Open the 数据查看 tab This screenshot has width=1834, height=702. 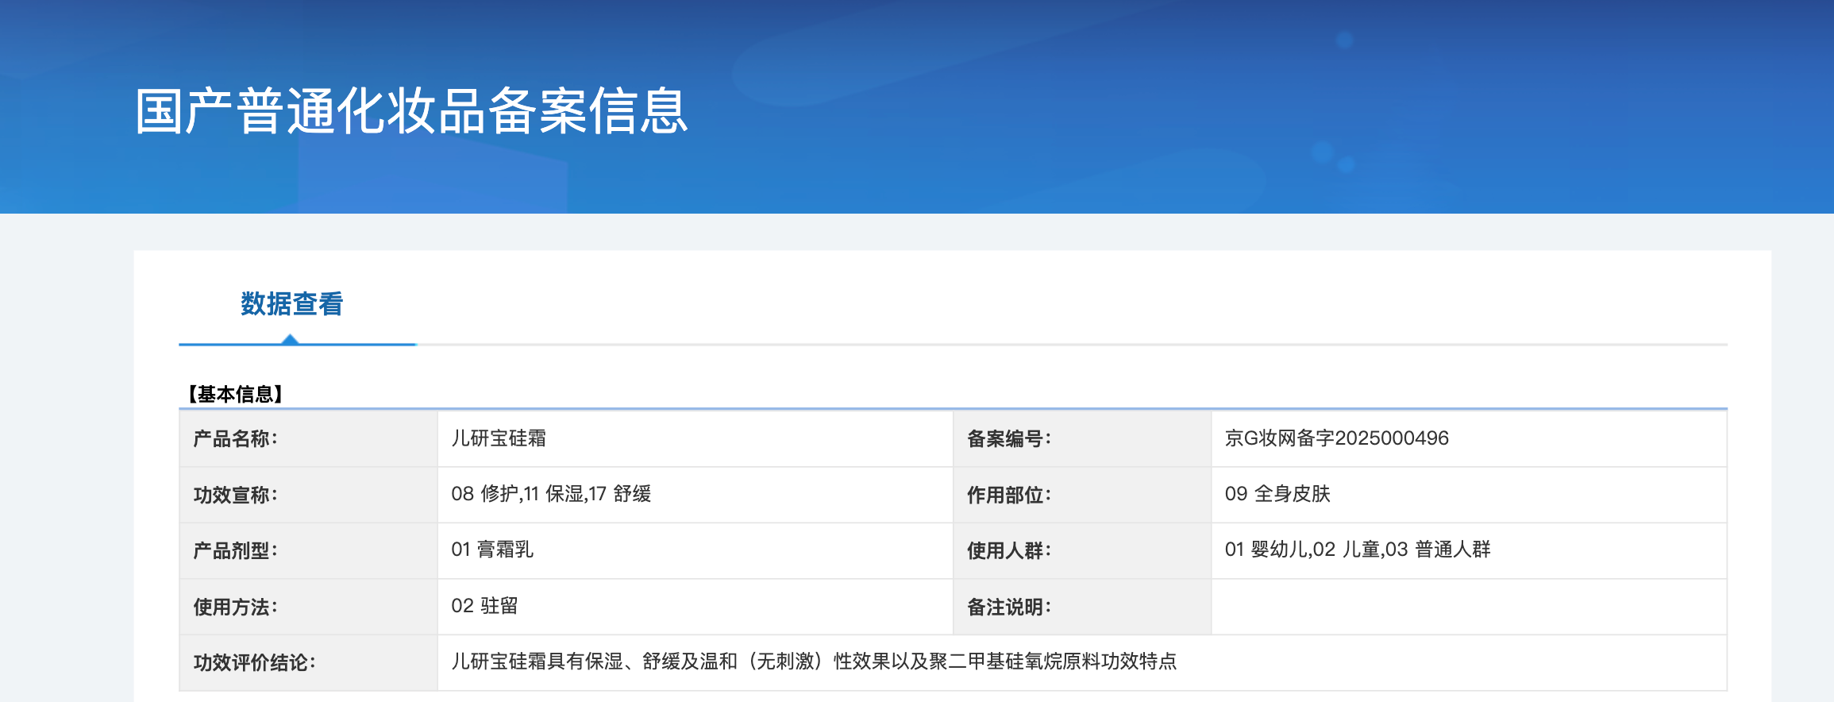(291, 304)
